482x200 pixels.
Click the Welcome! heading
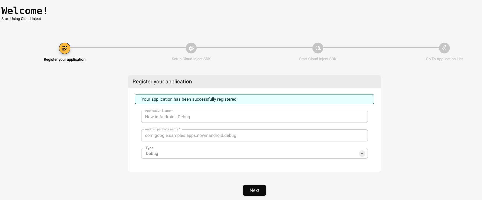pos(25,11)
